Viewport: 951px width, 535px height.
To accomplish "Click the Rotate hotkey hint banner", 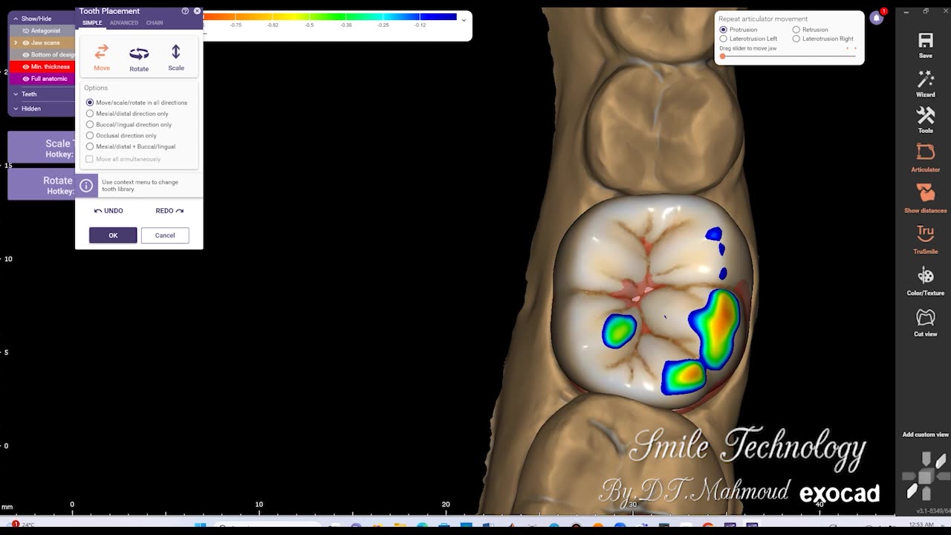I will pos(41,184).
